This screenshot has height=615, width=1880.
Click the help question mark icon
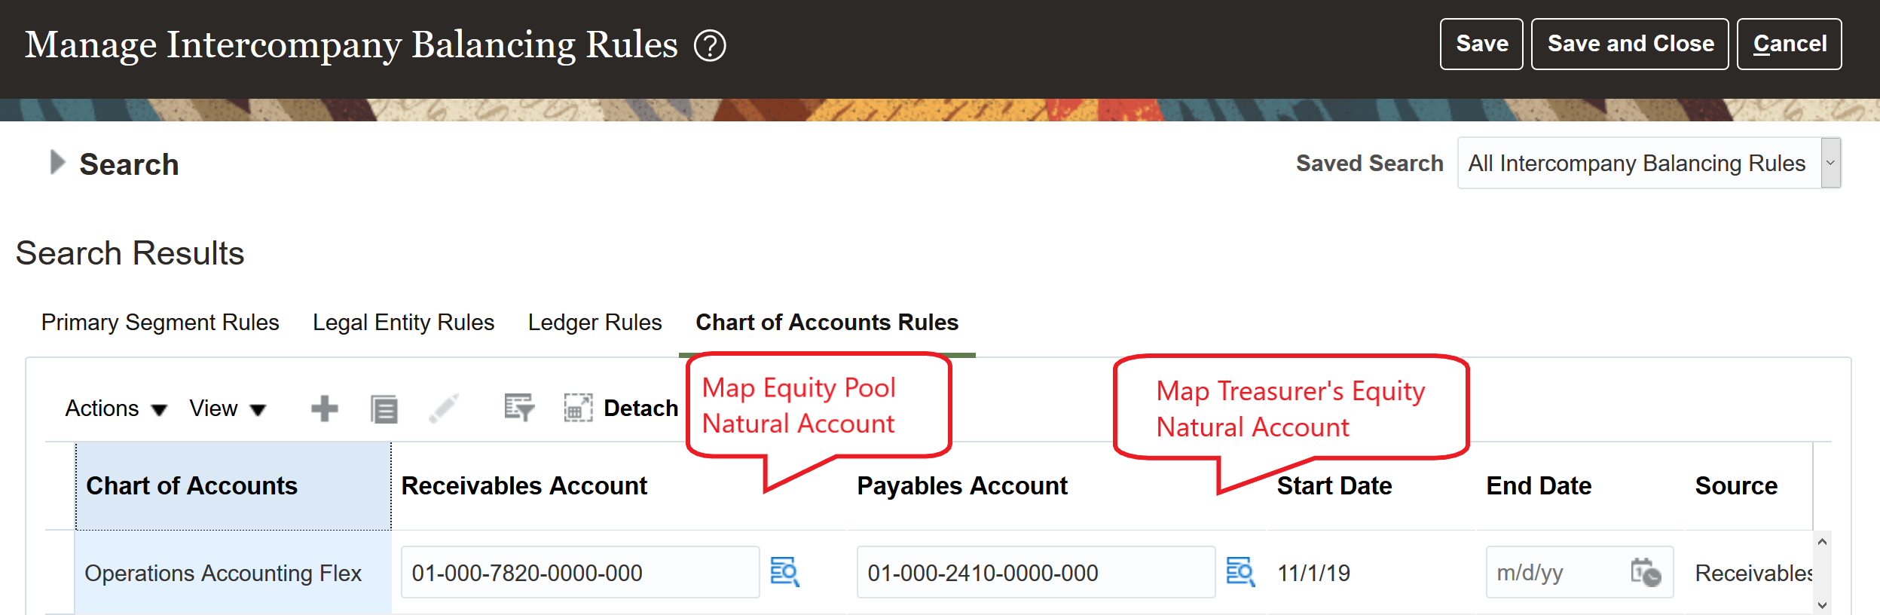[x=710, y=45]
